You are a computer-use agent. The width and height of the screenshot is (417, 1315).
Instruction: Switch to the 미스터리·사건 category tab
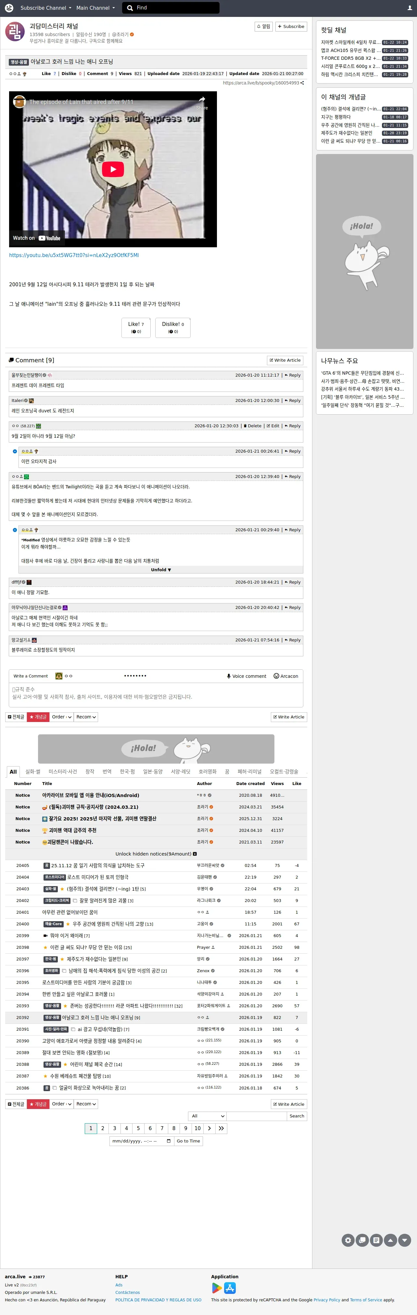(x=63, y=772)
